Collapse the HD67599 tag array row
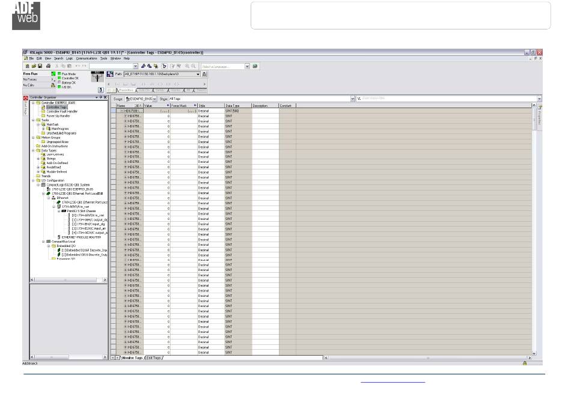Screen dimensions: 571x393 (x=122, y=111)
